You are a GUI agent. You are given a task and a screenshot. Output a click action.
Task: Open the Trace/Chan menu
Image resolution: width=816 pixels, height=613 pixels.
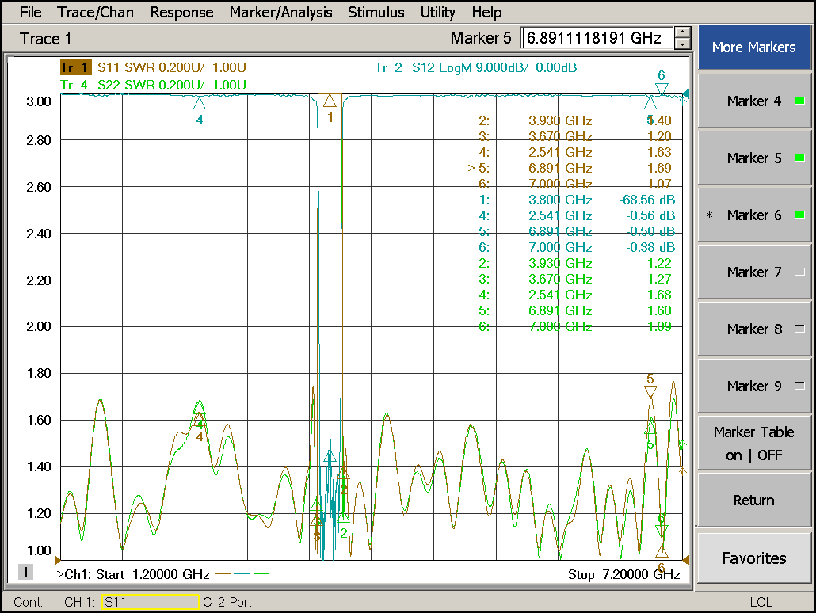pyautogui.click(x=95, y=12)
